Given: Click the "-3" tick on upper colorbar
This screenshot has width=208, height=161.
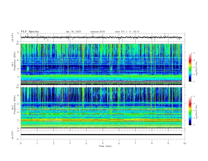Looking at the screenshot, I should tap(194, 53).
